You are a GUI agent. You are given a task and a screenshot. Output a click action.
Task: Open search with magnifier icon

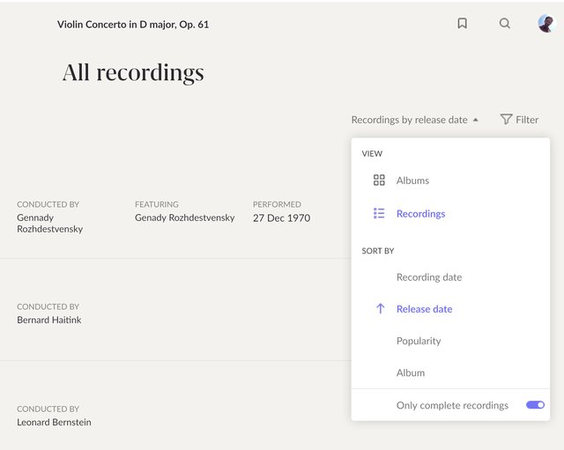click(x=505, y=24)
